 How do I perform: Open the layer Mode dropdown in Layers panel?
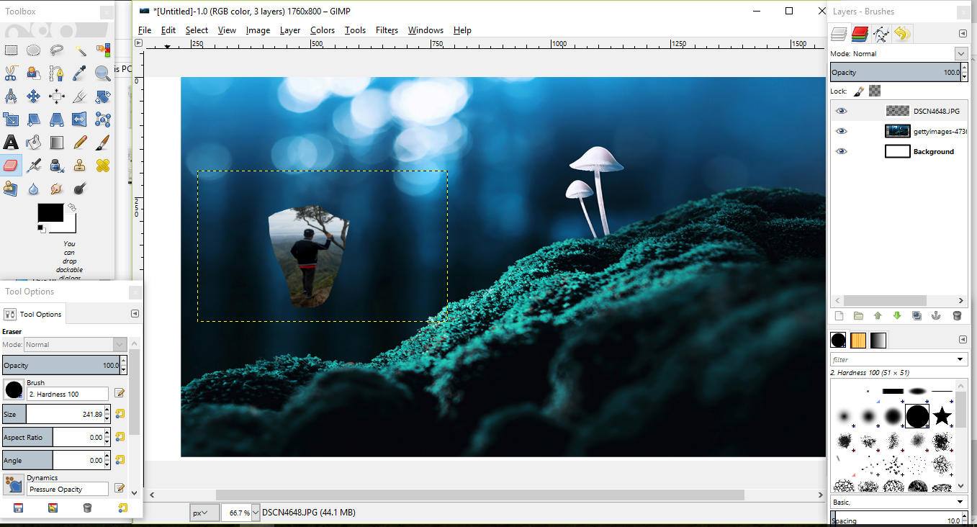[961, 54]
